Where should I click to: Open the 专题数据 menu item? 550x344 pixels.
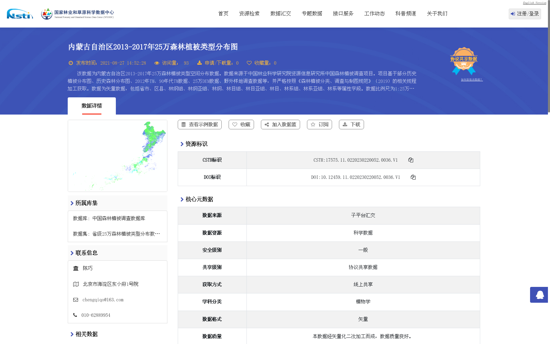[312, 13]
